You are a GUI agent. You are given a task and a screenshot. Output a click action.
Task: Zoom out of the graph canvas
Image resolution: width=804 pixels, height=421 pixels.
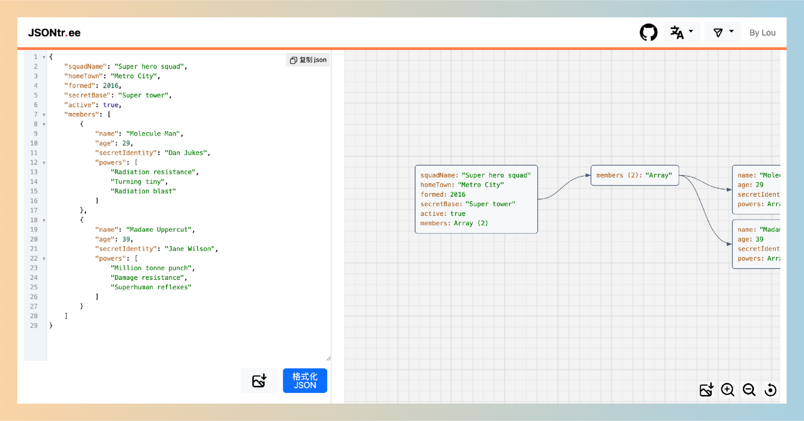[749, 390]
